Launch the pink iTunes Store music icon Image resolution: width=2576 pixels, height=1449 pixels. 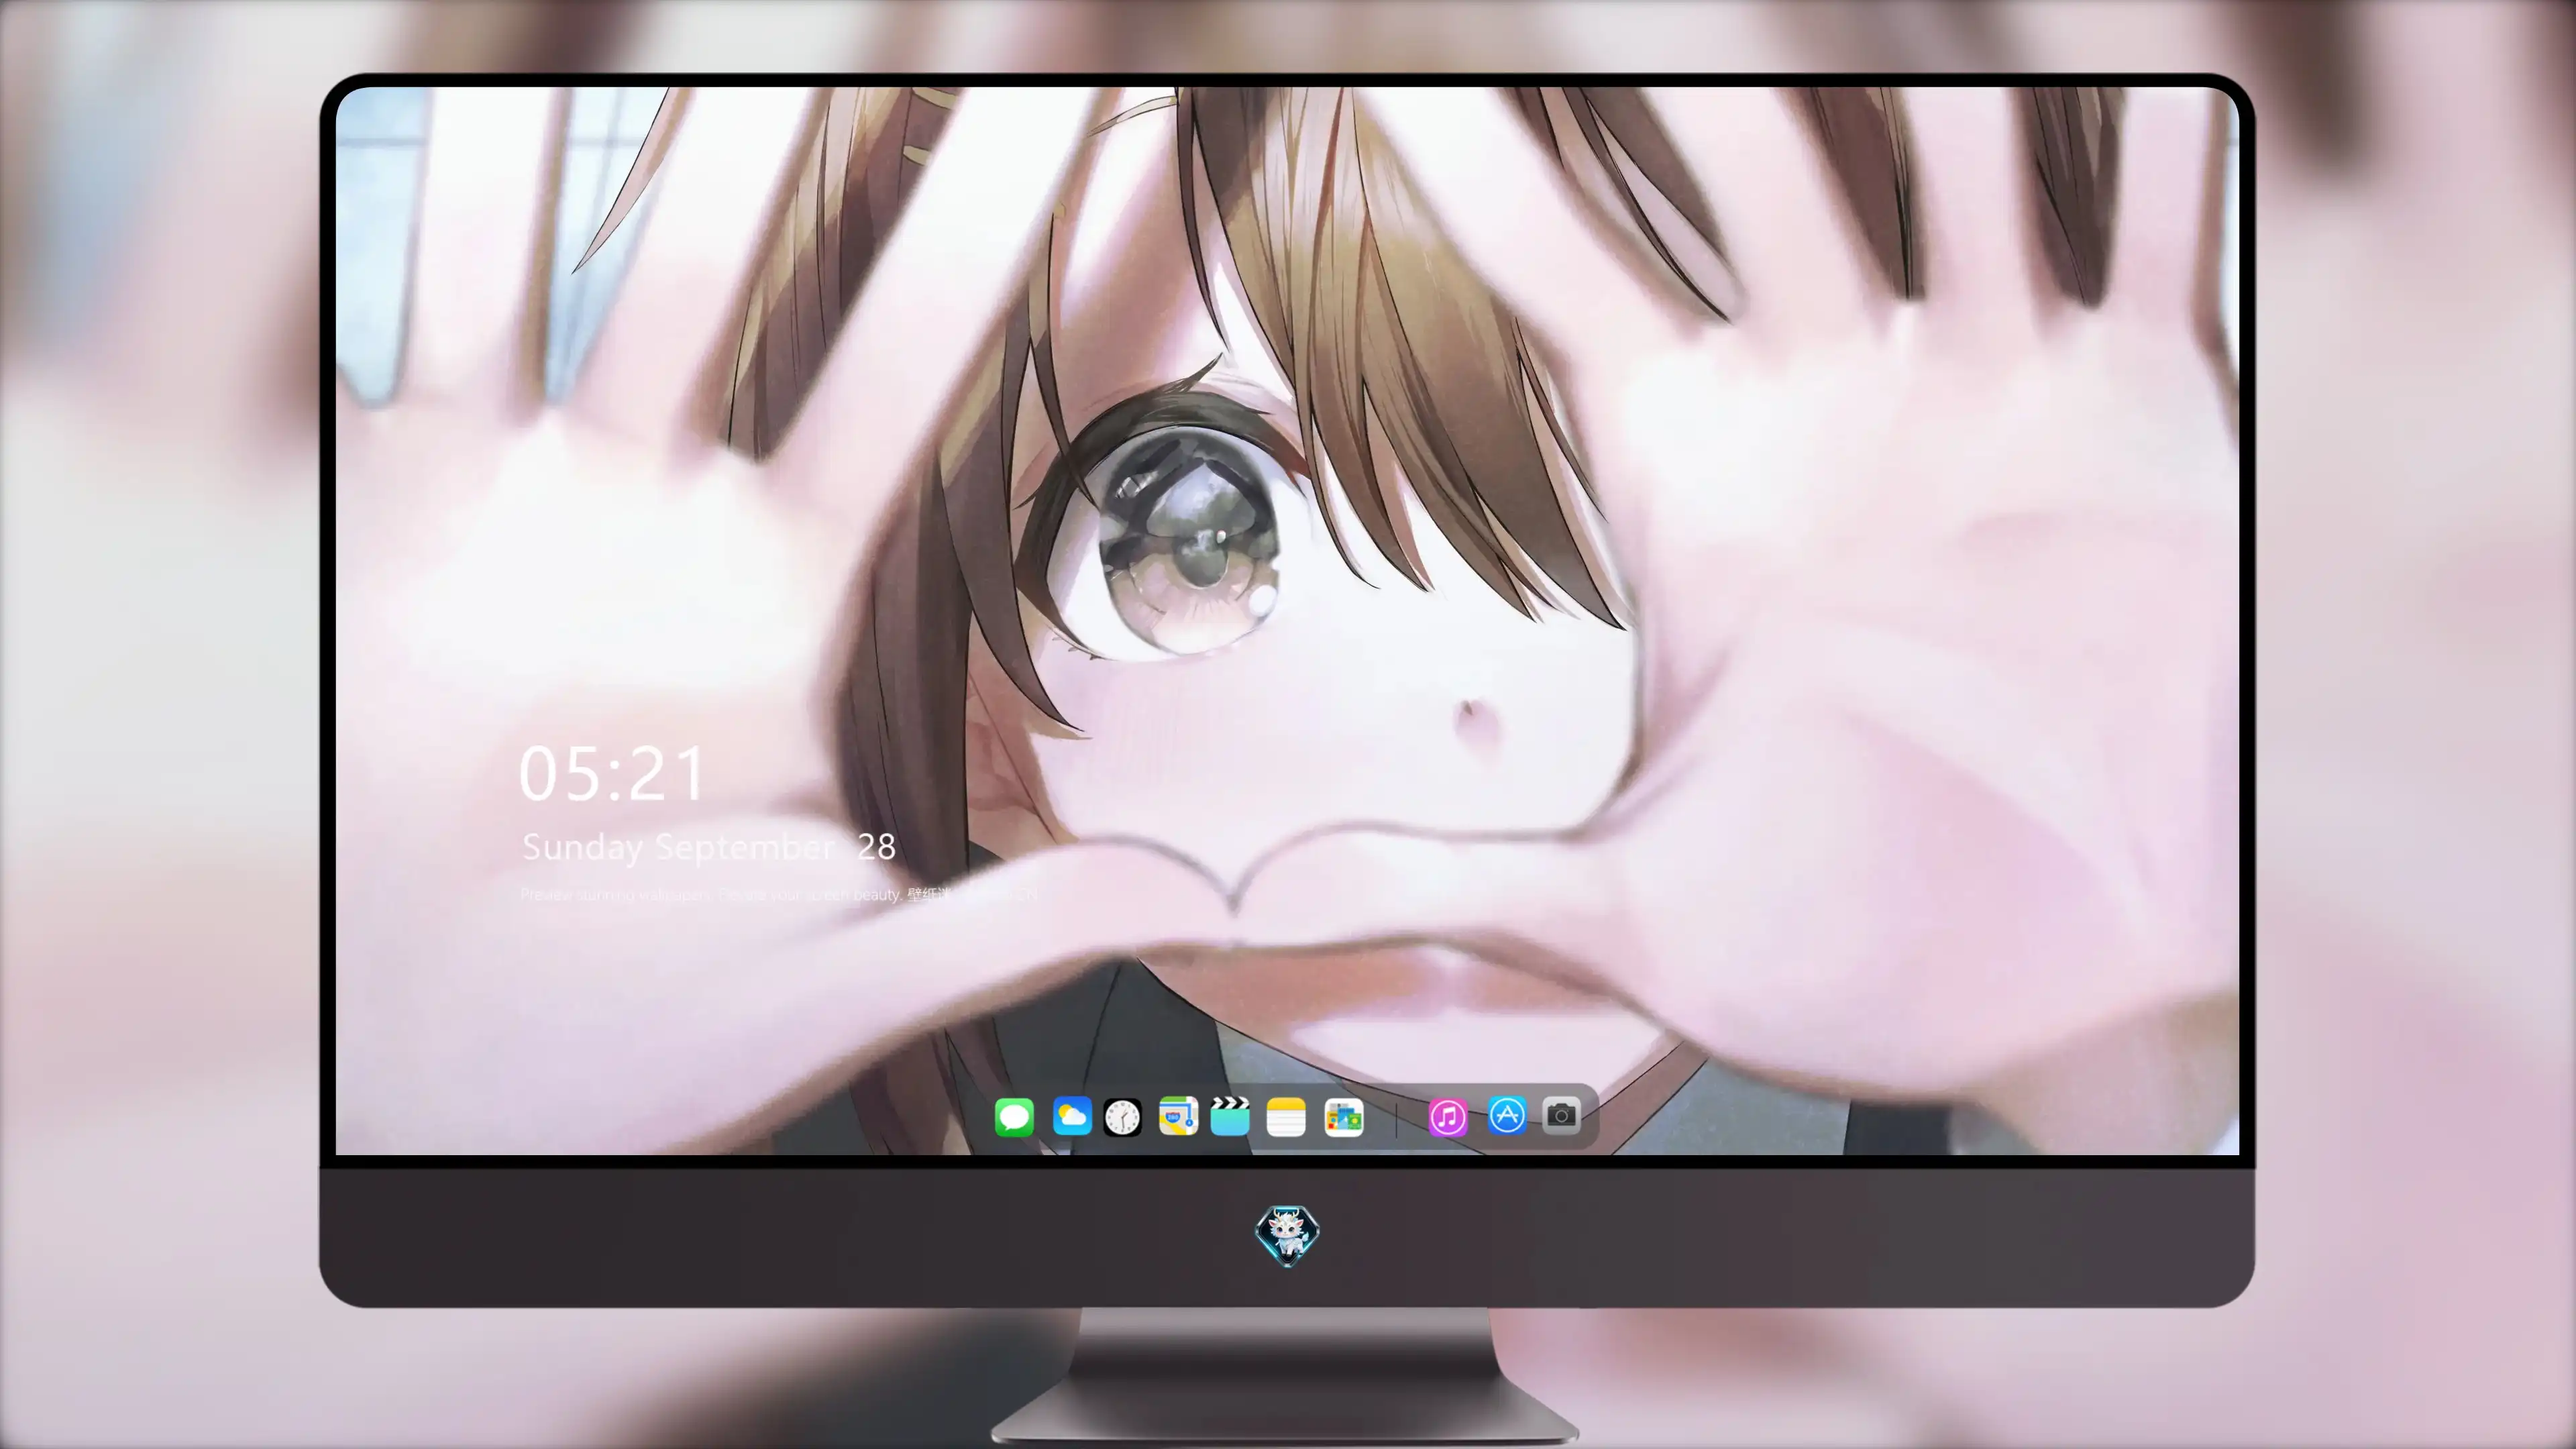(x=1448, y=1117)
